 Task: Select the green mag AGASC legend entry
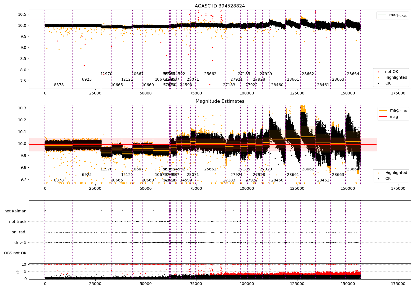click(393, 15)
